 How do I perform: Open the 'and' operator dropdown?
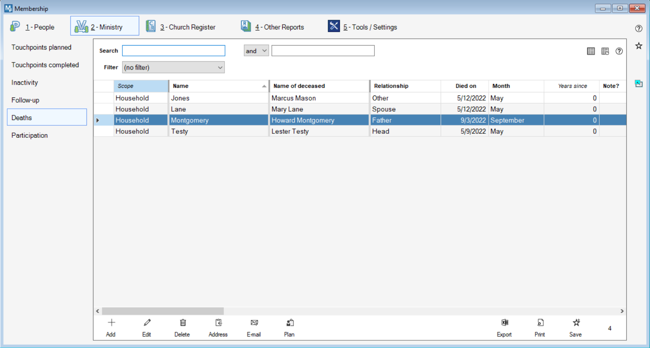256,51
